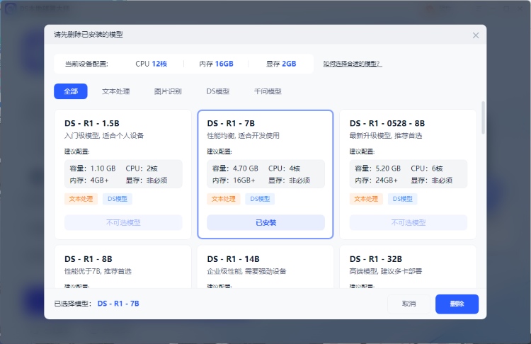Close the delete installed model dialog
Screen dimensions: 531x344
475,35
